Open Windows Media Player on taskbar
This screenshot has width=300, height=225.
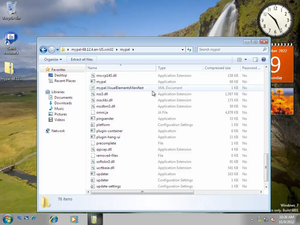(x=74, y=219)
